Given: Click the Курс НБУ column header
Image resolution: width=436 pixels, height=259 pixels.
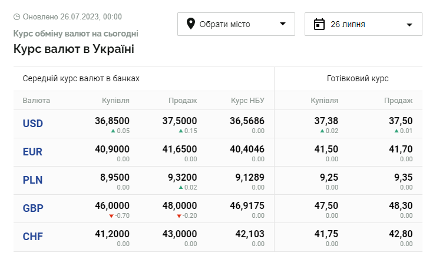Looking at the screenshot, I should point(247,101).
